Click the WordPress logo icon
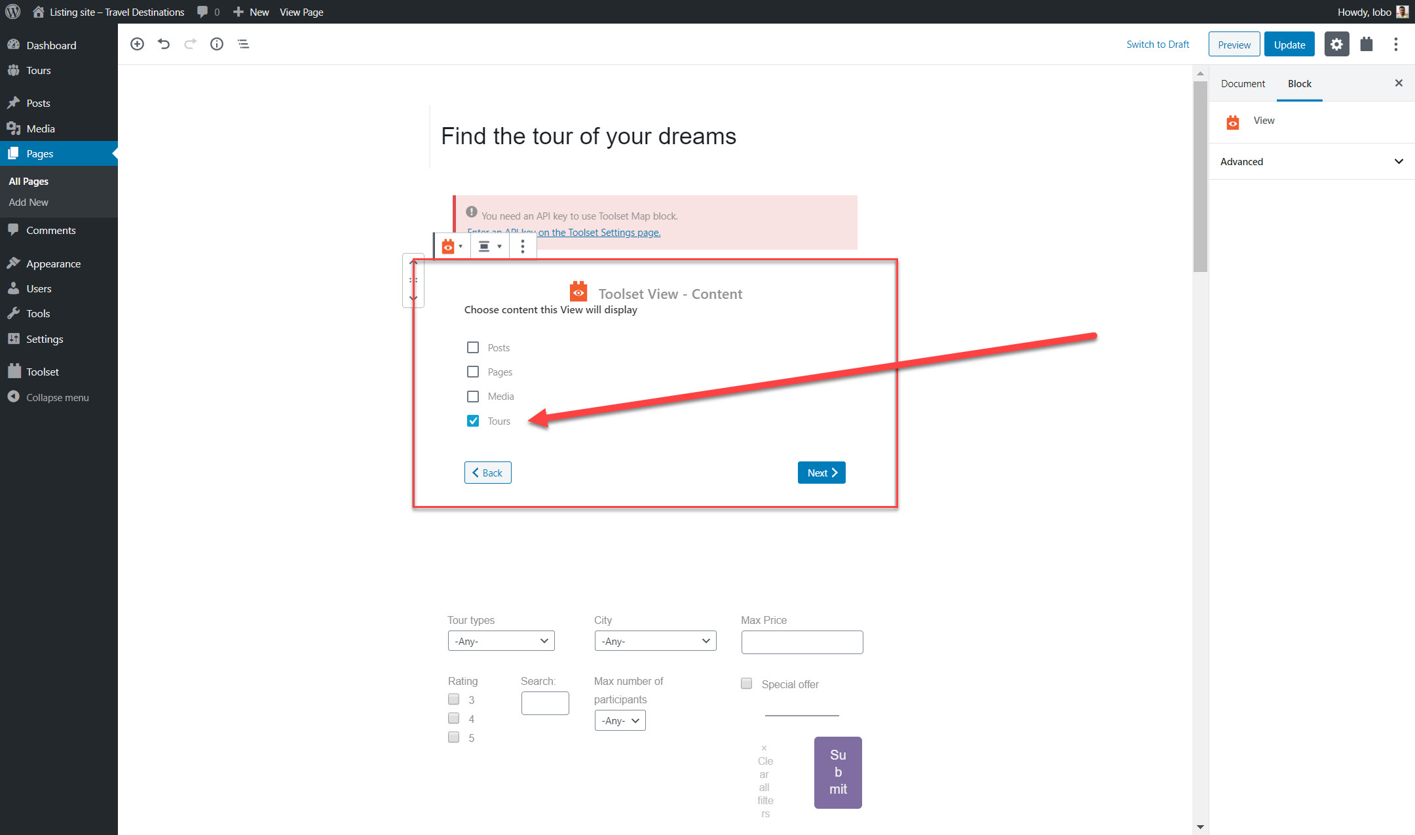The image size is (1415, 835). [x=13, y=12]
